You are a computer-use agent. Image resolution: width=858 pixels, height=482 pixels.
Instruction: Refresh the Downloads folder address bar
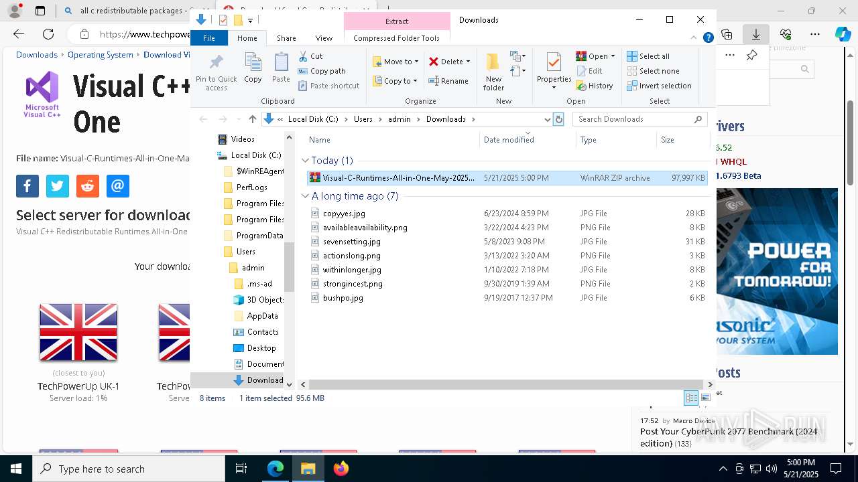coord(558,119)
